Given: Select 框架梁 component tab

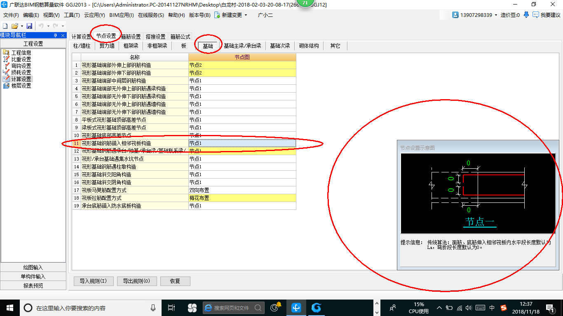Looking at the screenshot, I should click(131, 46).
